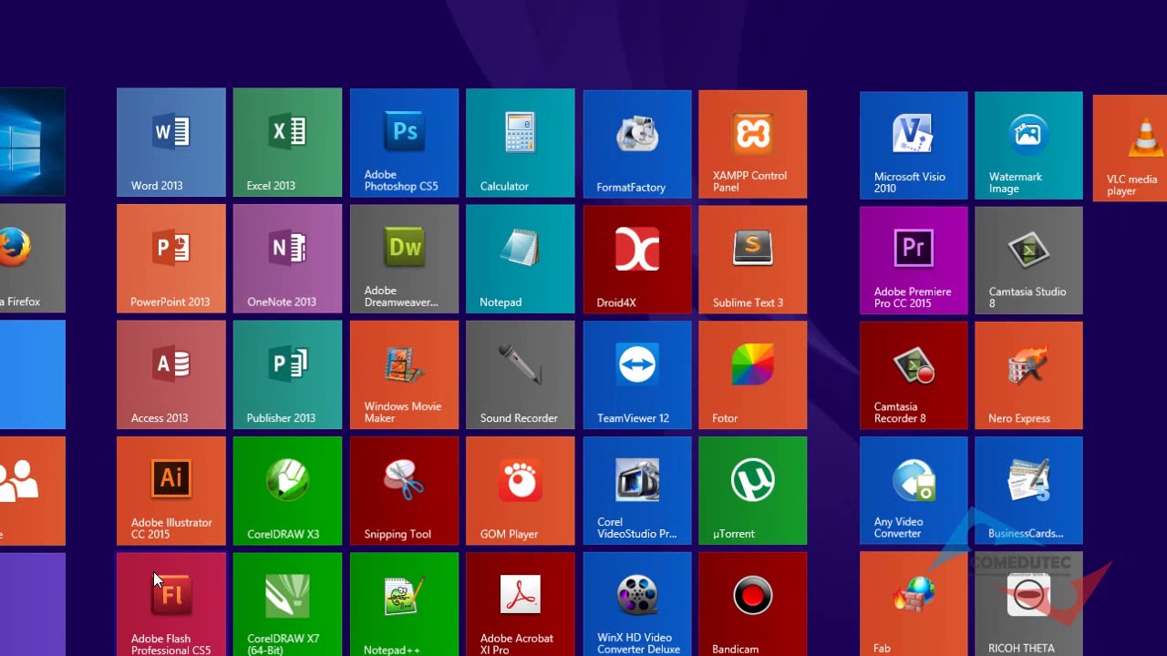Launch Access 2013 tile
Screen dimensions: 1167x656
171,374
